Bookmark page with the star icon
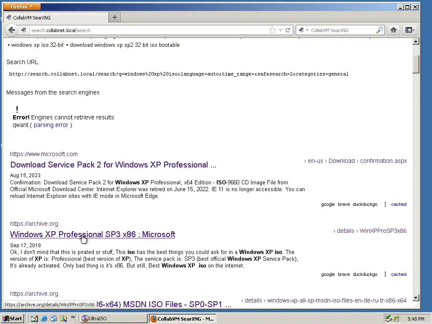Viewport: 432px width, 324px height. pyautogui.click(x=272, y=30)
